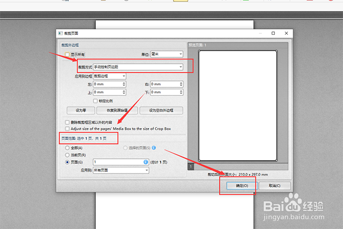The image size is (343, 229).
Task: Decrease the 下 margin with its down arrow
Action: point(181,94)
